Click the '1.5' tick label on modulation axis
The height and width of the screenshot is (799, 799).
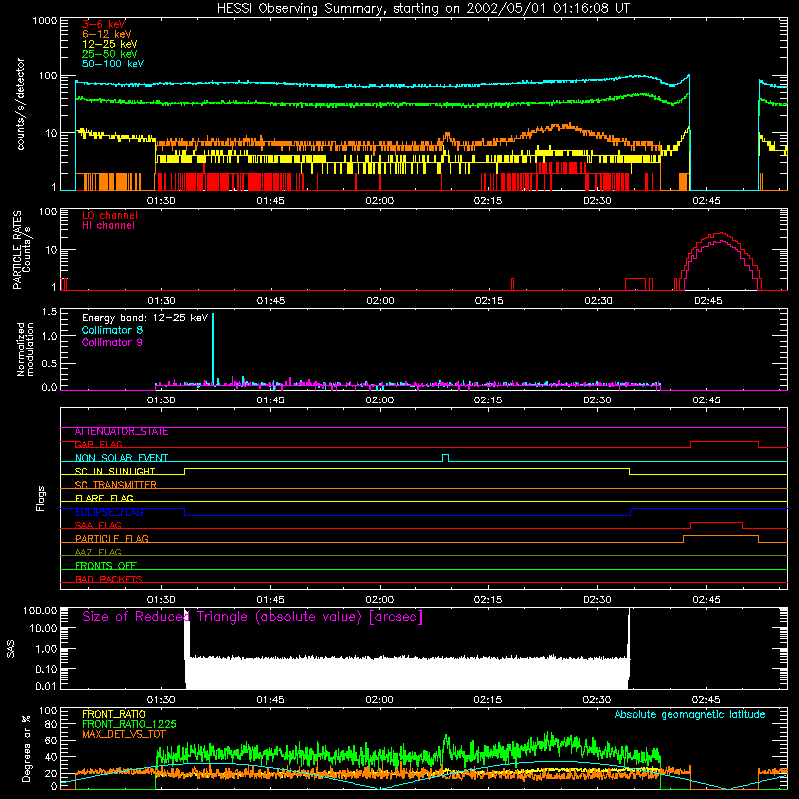point(49,312)
